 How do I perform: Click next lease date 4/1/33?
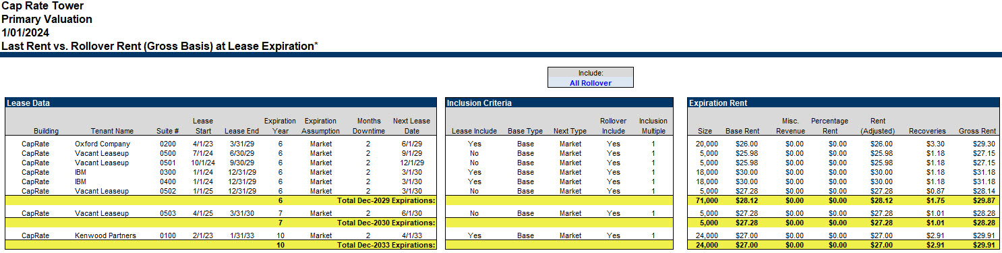click(411, 235)
